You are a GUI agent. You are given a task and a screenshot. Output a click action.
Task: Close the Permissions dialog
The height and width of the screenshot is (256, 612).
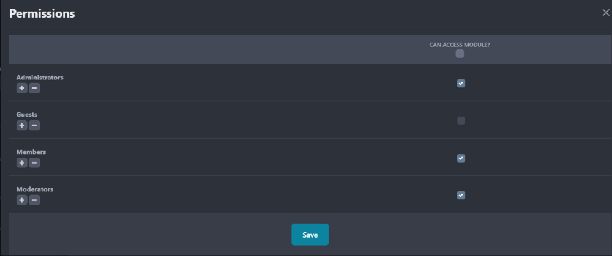(x=606, y=13)
